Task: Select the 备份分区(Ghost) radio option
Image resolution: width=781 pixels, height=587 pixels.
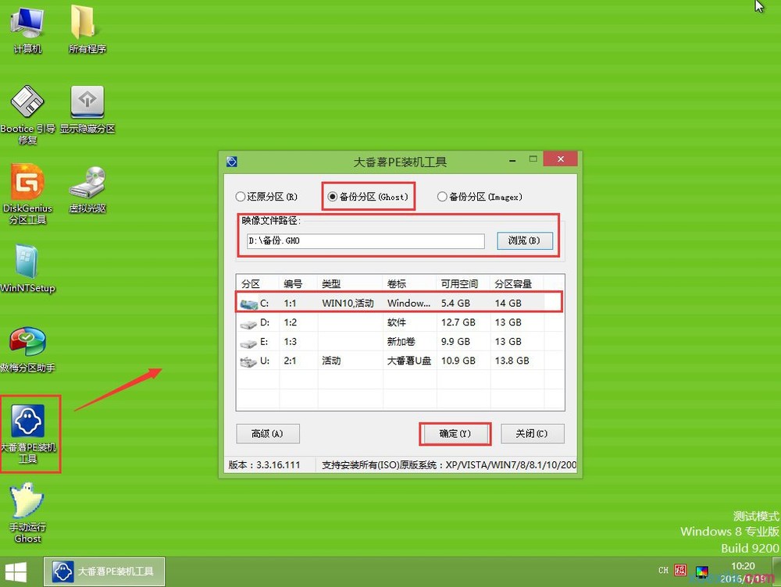Action: [331, 197]
